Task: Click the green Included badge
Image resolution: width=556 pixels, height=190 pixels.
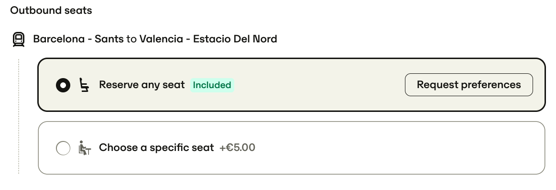Action: click(x=212, y=85)
